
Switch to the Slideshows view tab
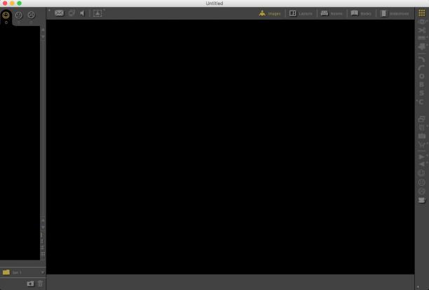point(395,13)
